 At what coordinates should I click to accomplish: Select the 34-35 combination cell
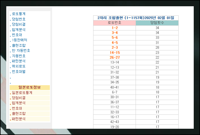coord(115,82)
